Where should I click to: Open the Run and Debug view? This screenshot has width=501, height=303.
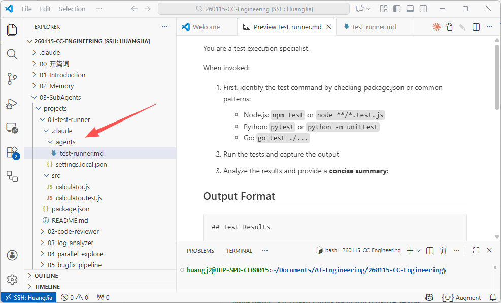click(x=12, y=103)
